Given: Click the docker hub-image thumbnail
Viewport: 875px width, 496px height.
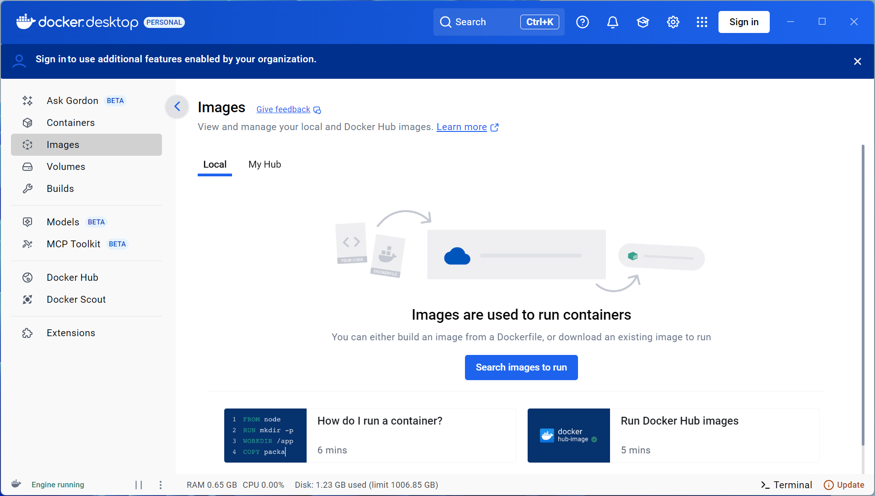Looking at the screenshot, I should (x=569, y=436).
